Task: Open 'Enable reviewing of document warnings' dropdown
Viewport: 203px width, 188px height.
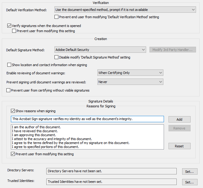Action: [x=130, y=73]
